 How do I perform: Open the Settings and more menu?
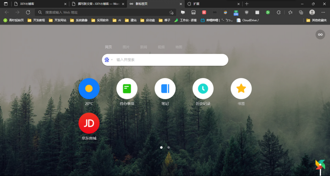[x=323, y=12]
